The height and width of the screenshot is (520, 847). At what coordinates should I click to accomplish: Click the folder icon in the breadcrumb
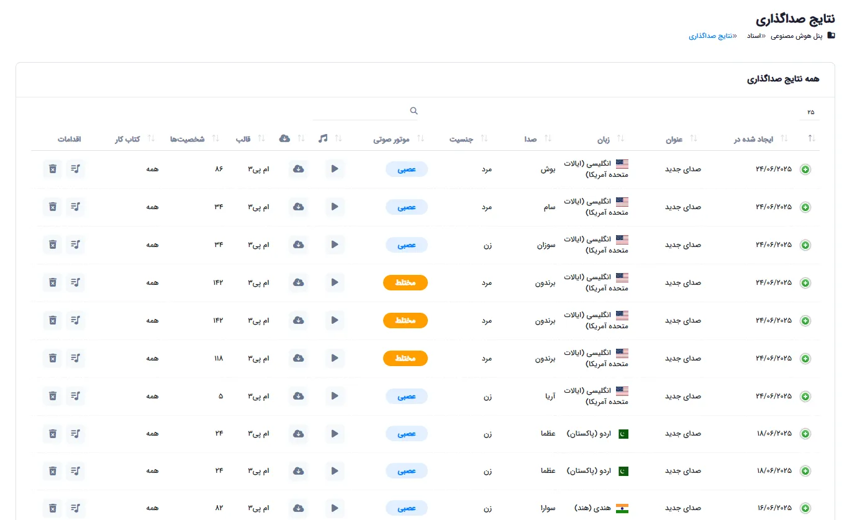pyautogui.click(x=831, y=35)
